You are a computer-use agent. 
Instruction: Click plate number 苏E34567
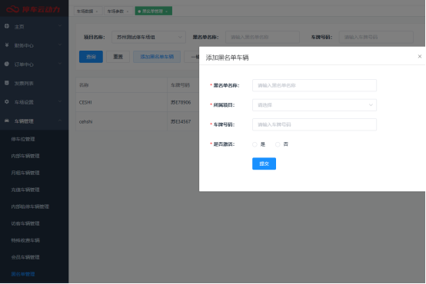coord(181,121)
